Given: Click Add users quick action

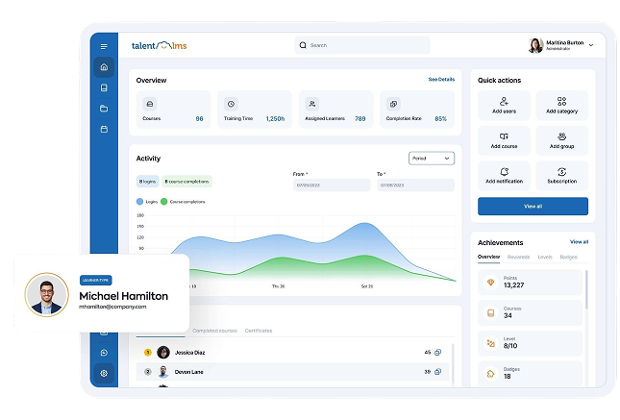Looking at the screenshot, I should click(x=504, y=105).
